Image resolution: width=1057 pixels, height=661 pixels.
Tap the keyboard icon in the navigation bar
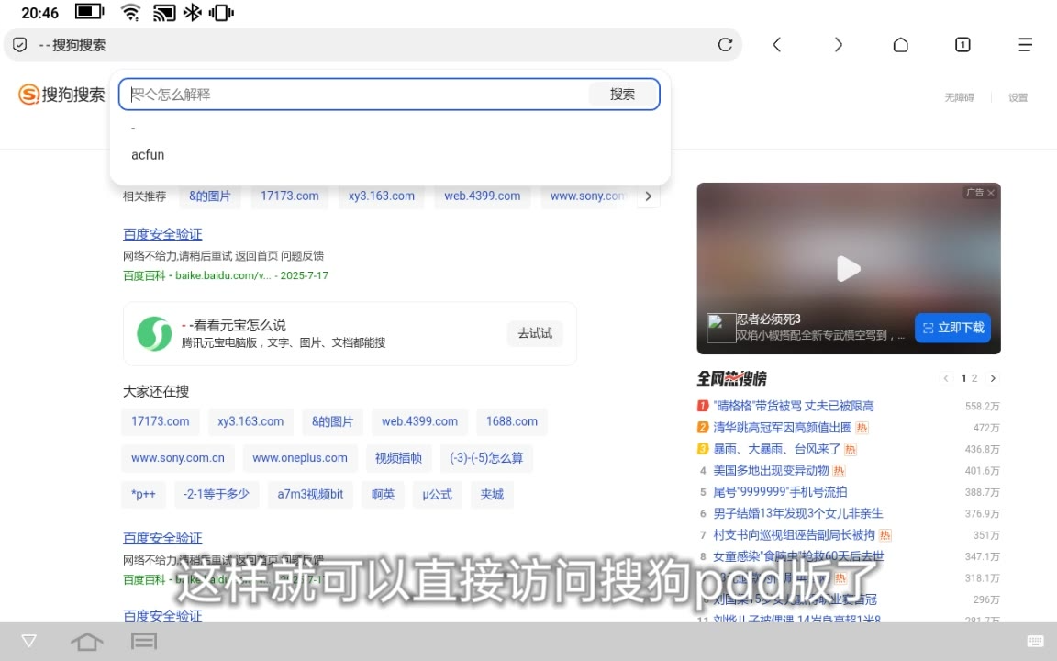(1035, 641)
